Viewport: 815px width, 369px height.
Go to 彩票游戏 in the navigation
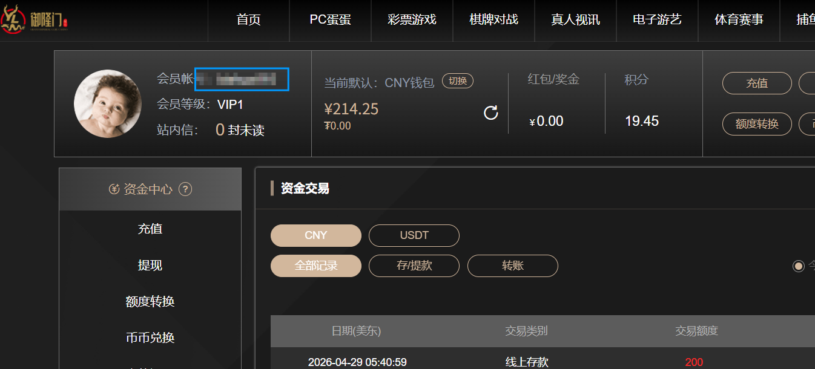(412, 19)
